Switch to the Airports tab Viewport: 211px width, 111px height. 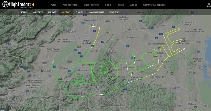[x=38, y=12]
